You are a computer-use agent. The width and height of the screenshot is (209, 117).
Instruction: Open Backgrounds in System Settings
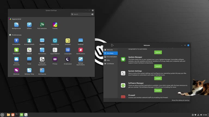16,26
